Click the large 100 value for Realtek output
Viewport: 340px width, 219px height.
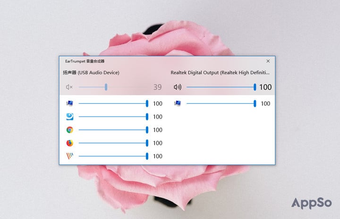pos(265,87)
